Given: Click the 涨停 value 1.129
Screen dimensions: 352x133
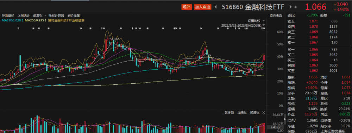Looking at the screenshot, I should (x=314, y=104).
